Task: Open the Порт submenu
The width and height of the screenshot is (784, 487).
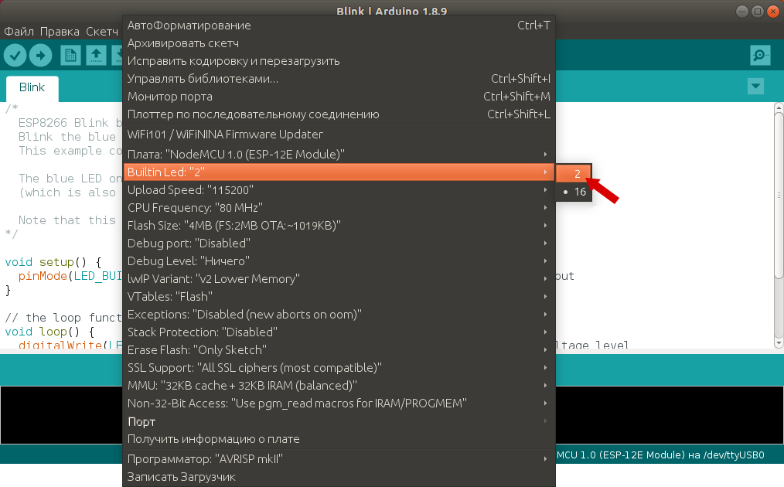Action: tap(339, 421)
